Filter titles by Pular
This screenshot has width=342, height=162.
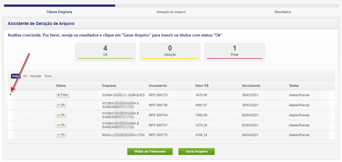[x=48, y=76]
